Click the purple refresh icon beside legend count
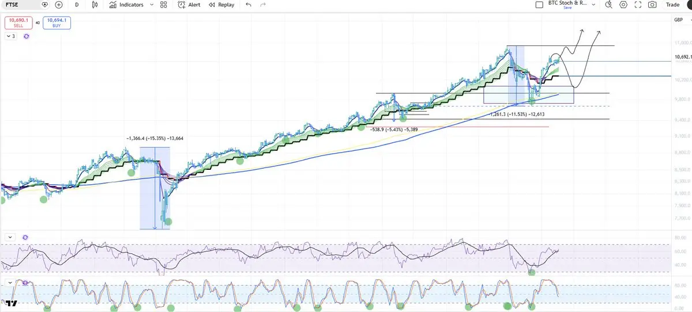 [x=26, y=36]
